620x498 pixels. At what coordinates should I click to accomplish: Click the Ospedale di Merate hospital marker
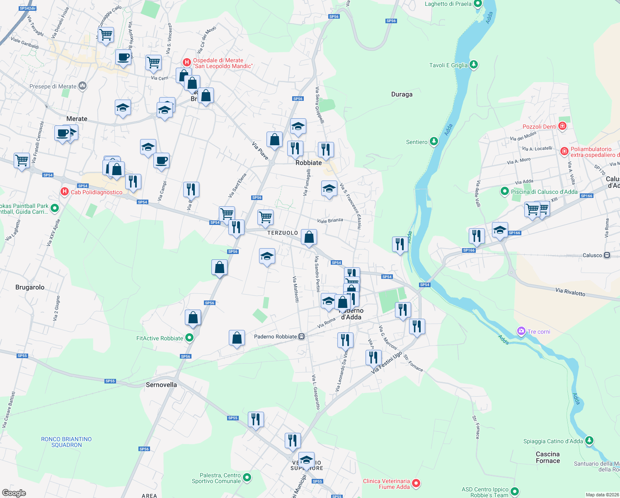(187, 62)
